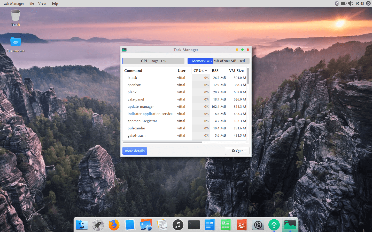
Task: Select the openbox process row
Action: pos(184,85)
